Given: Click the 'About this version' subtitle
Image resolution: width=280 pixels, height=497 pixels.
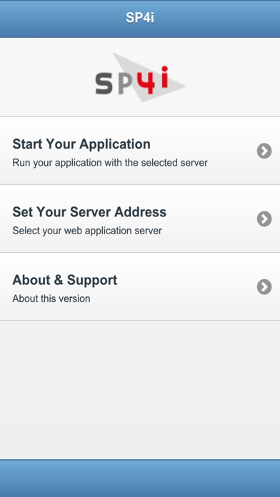Looking at the screenshot, I should 51,298.
